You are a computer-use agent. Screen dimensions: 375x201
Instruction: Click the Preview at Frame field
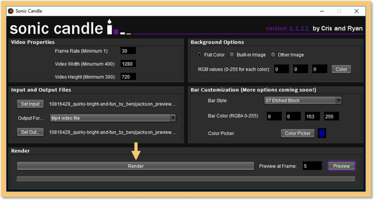coord(312,166)
